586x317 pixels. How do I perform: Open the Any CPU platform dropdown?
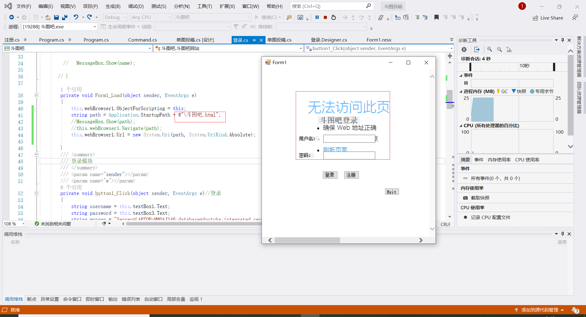point(152,17)
